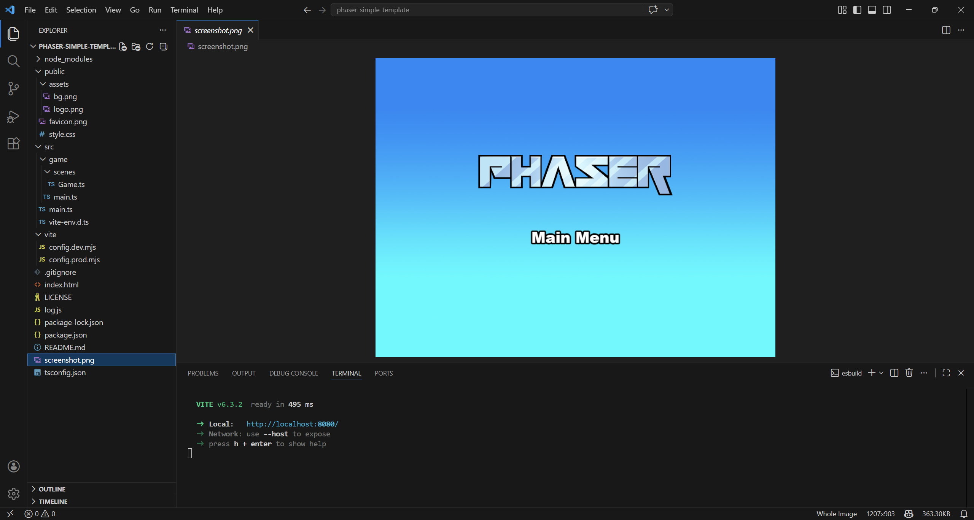Image resolution: width=974 pixels, height=520 pixels.
Task: Open Game.ts in the file tree
Action: 71,184
